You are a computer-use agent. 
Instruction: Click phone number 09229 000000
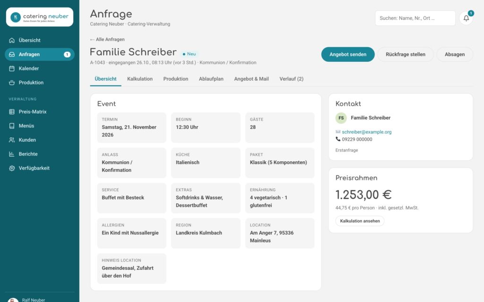(357, 139)
